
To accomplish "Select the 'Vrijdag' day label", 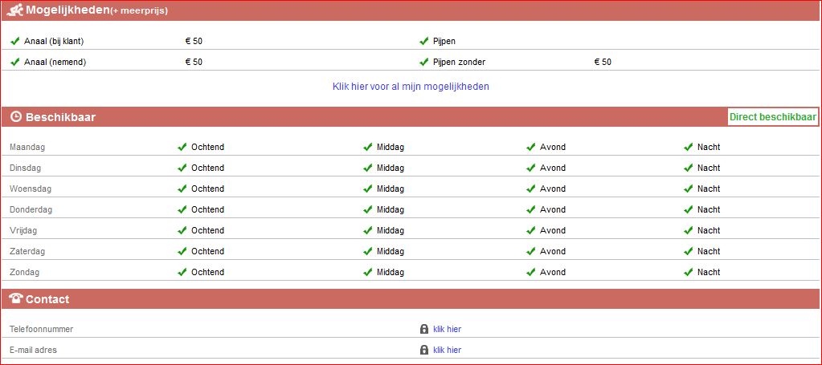I will (x=23, y=230).
